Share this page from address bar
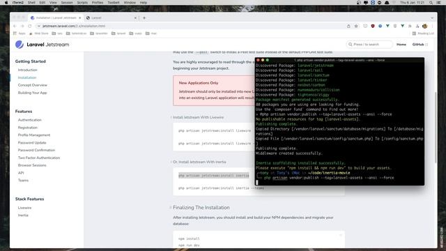The height and width of the screenshot is (251, 446). pos(348,26)
